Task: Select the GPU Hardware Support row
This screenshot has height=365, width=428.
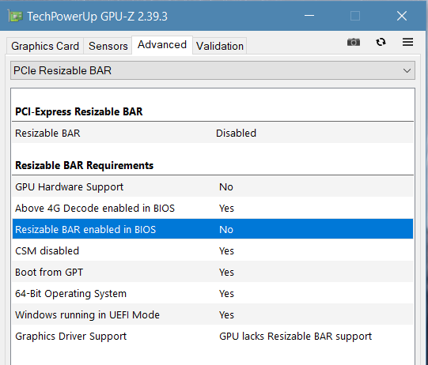Action: pos(213,186)
